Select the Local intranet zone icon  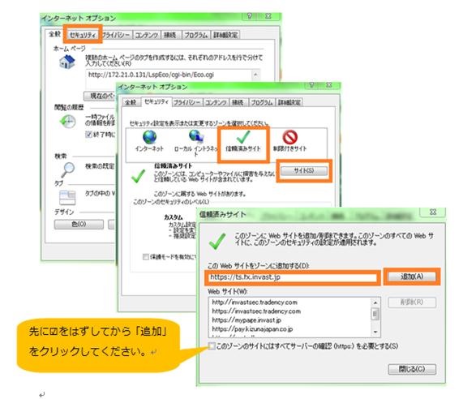click(x=196, y=136)
